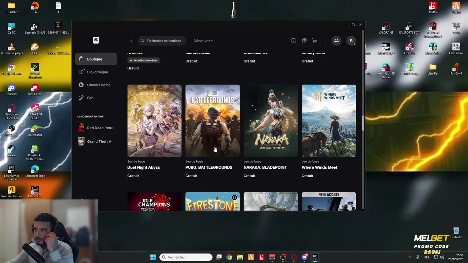
Task: Open Bibliothèque in the sidebar
Action: point(96,72)
